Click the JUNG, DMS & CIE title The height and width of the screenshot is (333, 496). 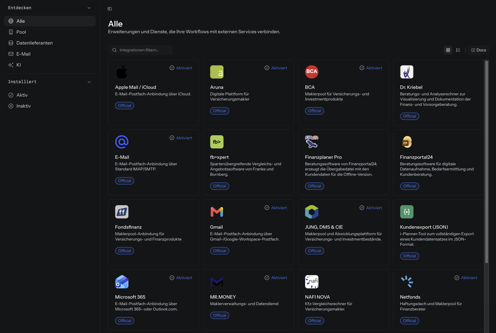click(x=324, y=227)
